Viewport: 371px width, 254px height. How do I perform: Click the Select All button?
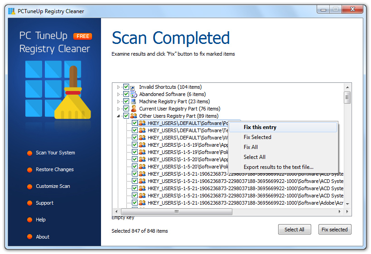294,230
